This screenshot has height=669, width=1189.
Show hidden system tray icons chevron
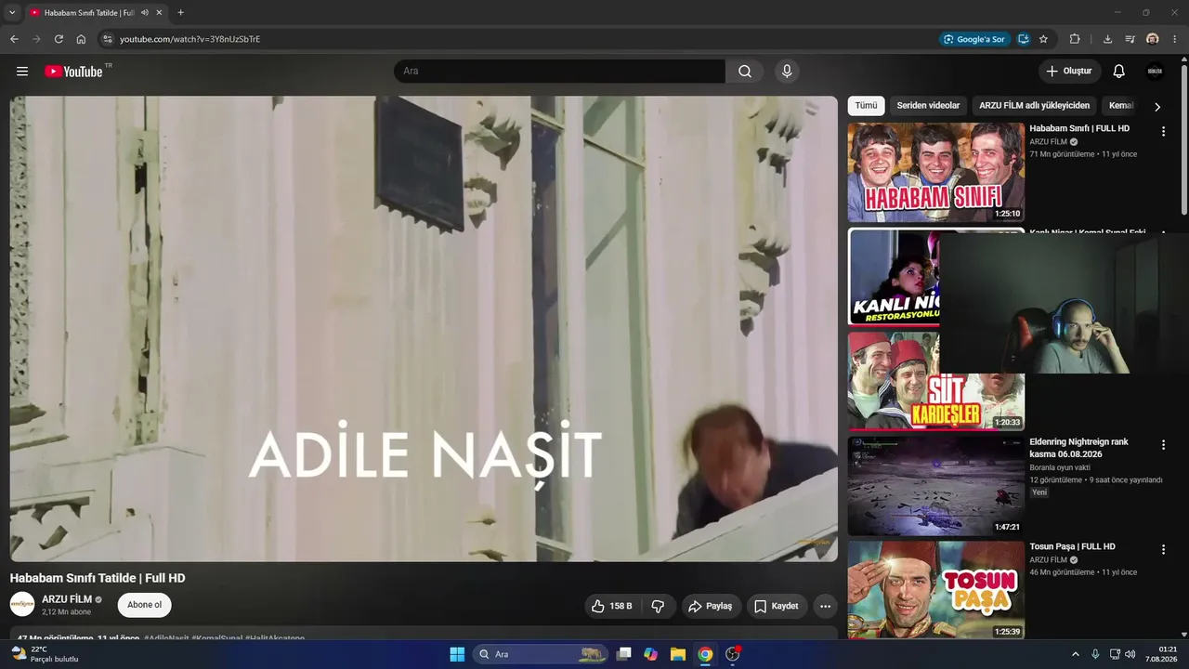point(1076,654)
